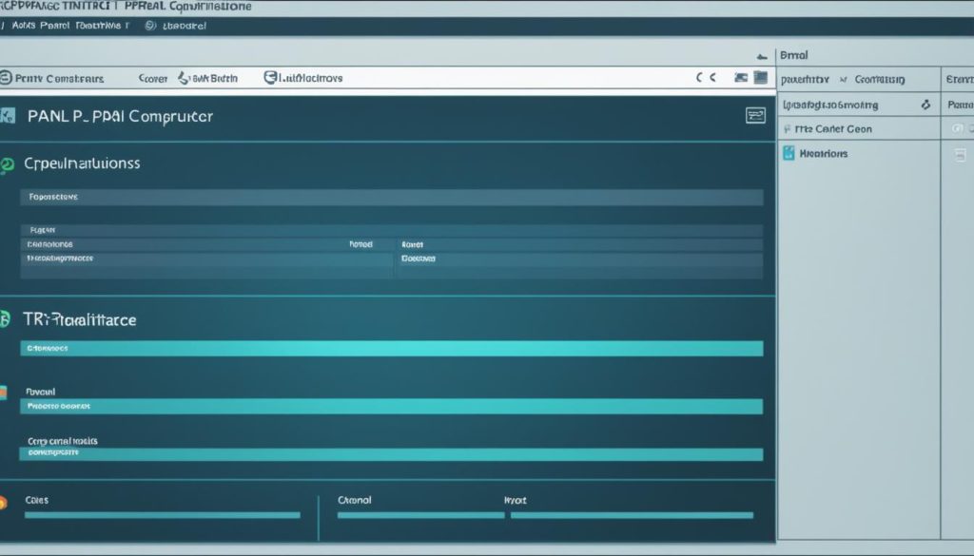Click the Luitdlocimovs button
The image size is (974, 556).
pyautogui.click(x=311, y=78)
